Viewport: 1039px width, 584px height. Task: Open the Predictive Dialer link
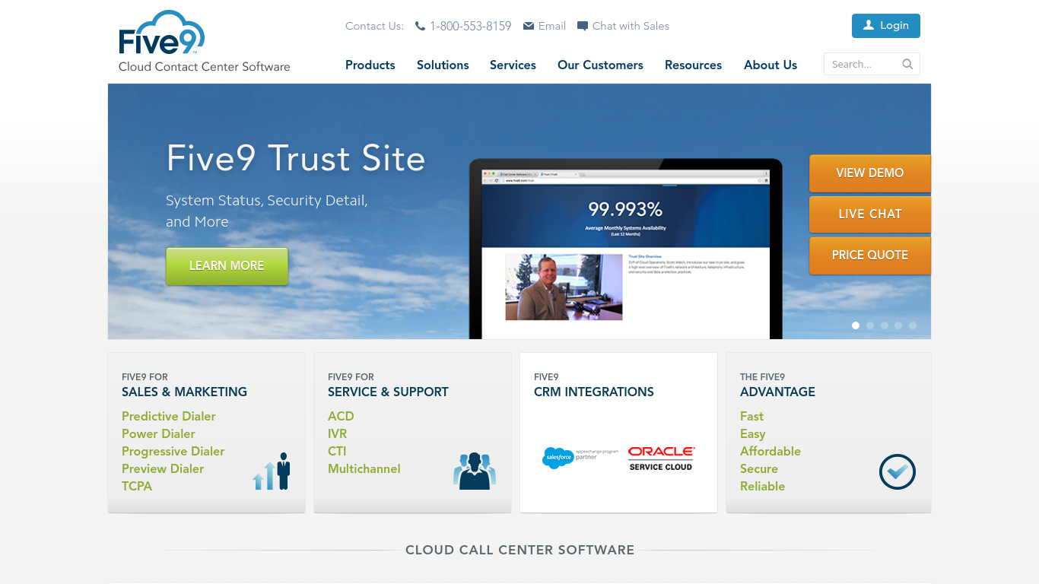click(169, 416)
